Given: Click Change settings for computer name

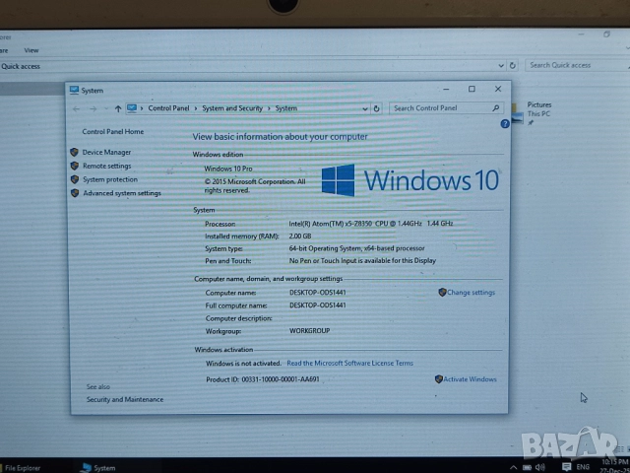Looking at the screenshot, I should pyautogui.click(x=471, y=293).
